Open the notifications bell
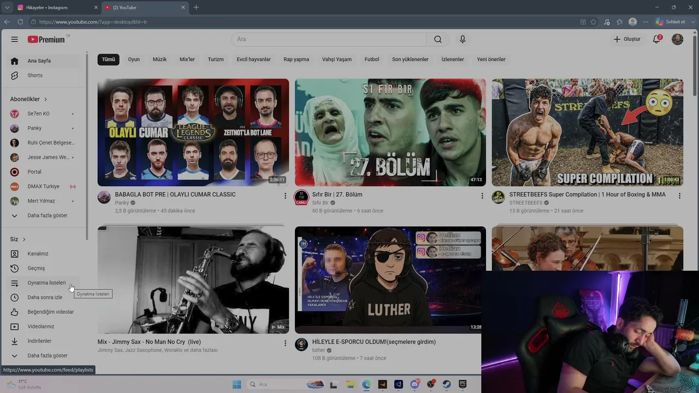This screenshot has height=393, width=699. 657,39
